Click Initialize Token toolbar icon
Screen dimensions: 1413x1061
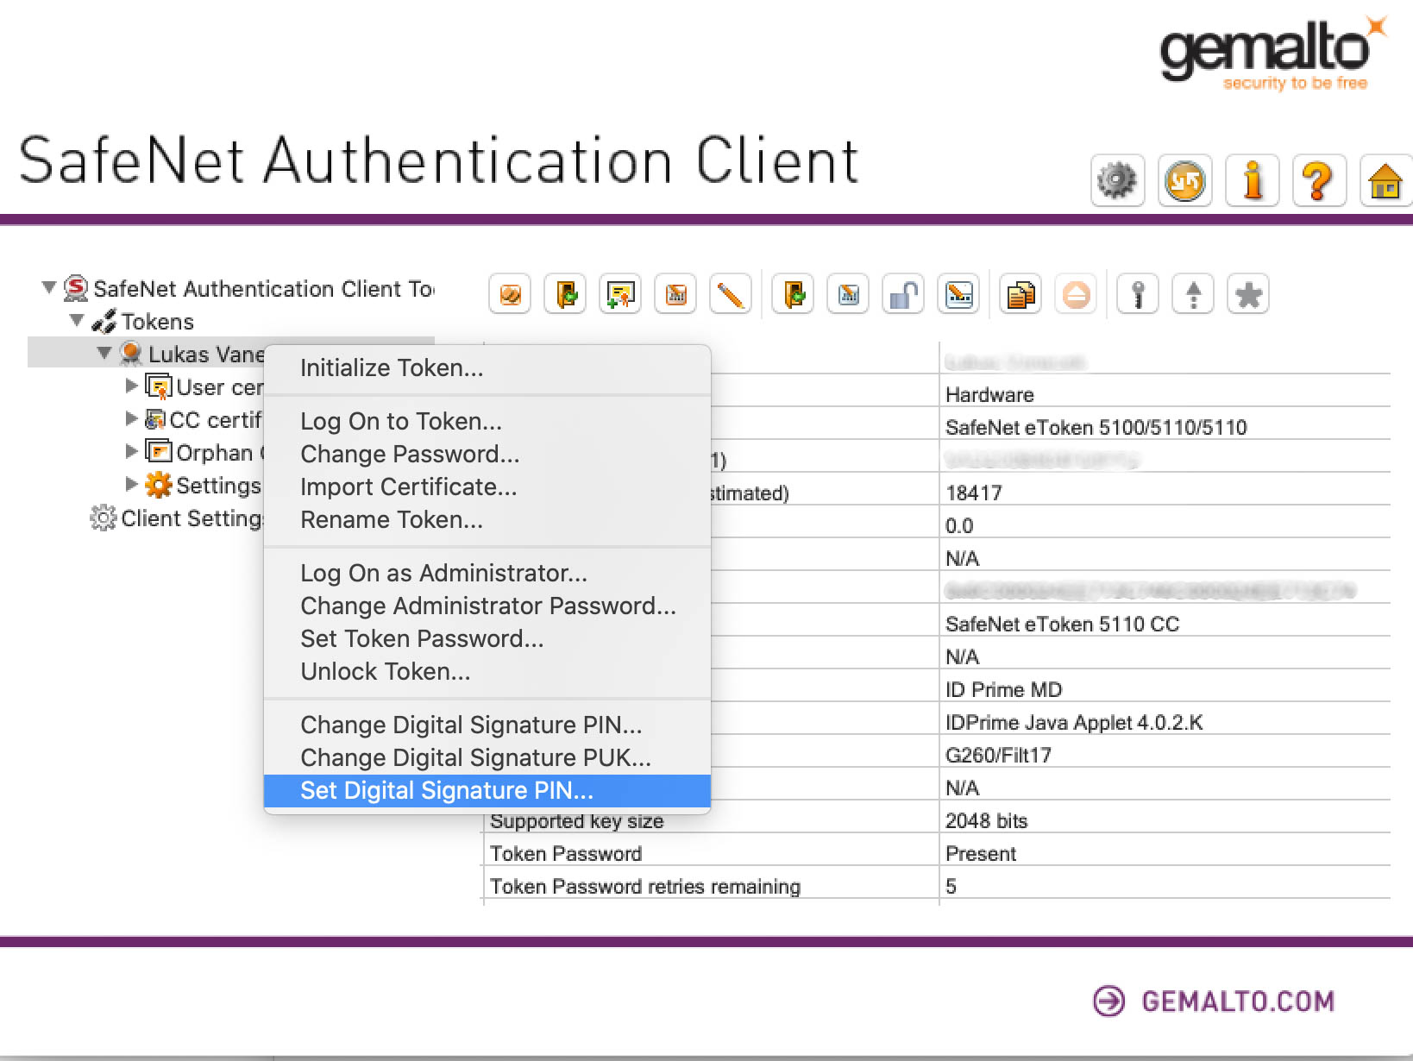coord(510,295)
